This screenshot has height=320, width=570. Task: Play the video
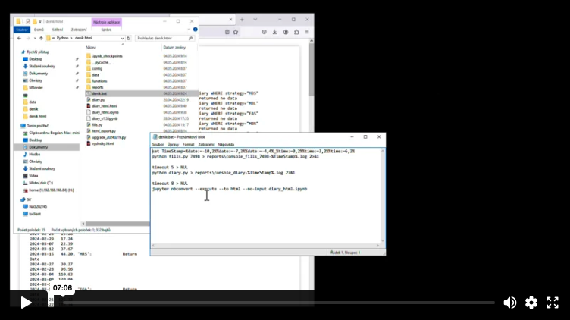27,303
